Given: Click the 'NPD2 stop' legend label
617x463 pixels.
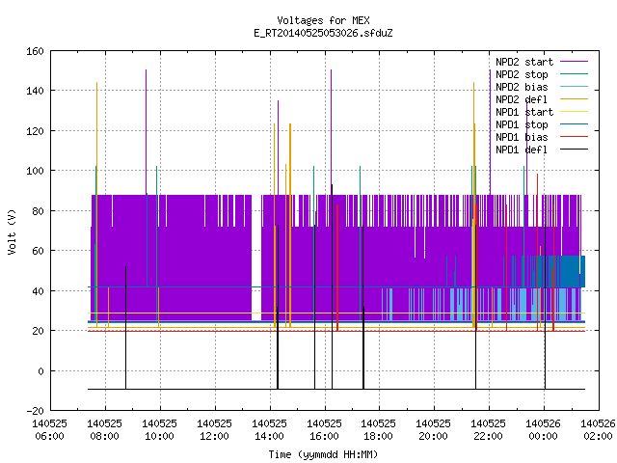Looking at the screenshot, I should pos(522,74).
